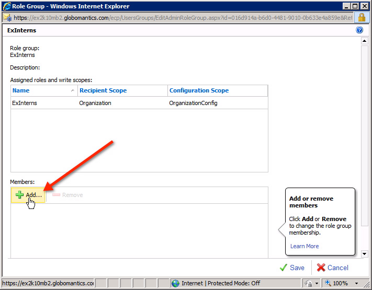Click the green plus icon on Add
This screenshot has height=290, width=372.
19,195
